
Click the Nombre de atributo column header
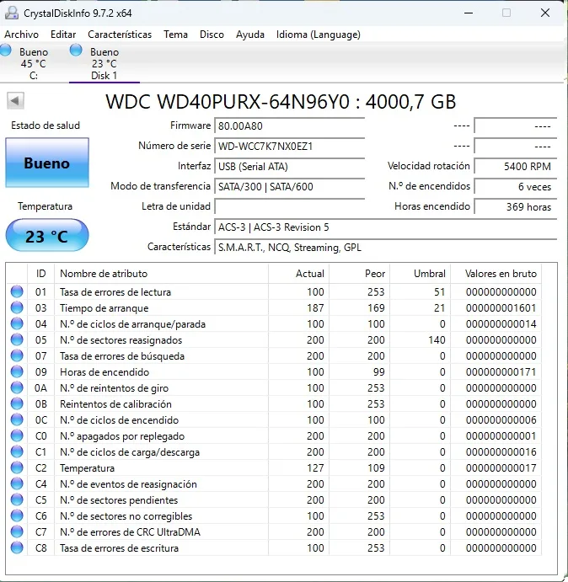160,274
